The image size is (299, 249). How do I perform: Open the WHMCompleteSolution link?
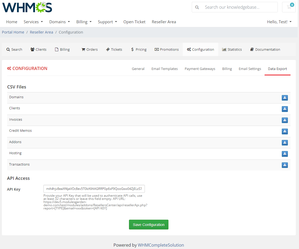(161, 245)
